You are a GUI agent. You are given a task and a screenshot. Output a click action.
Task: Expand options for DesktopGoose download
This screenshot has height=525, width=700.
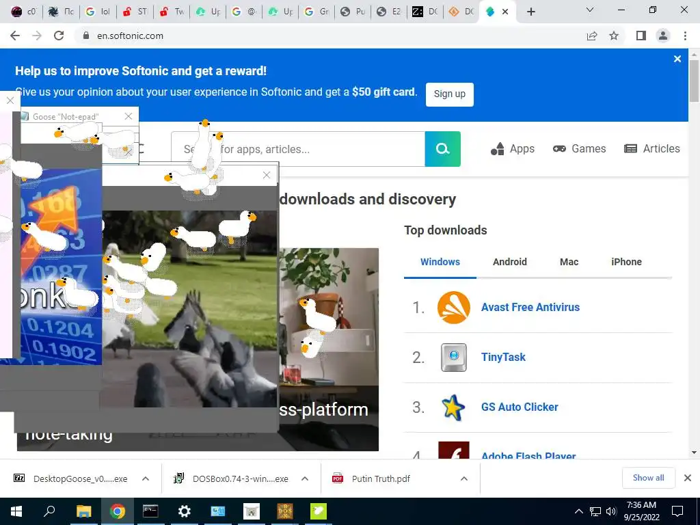click(146, 479)
